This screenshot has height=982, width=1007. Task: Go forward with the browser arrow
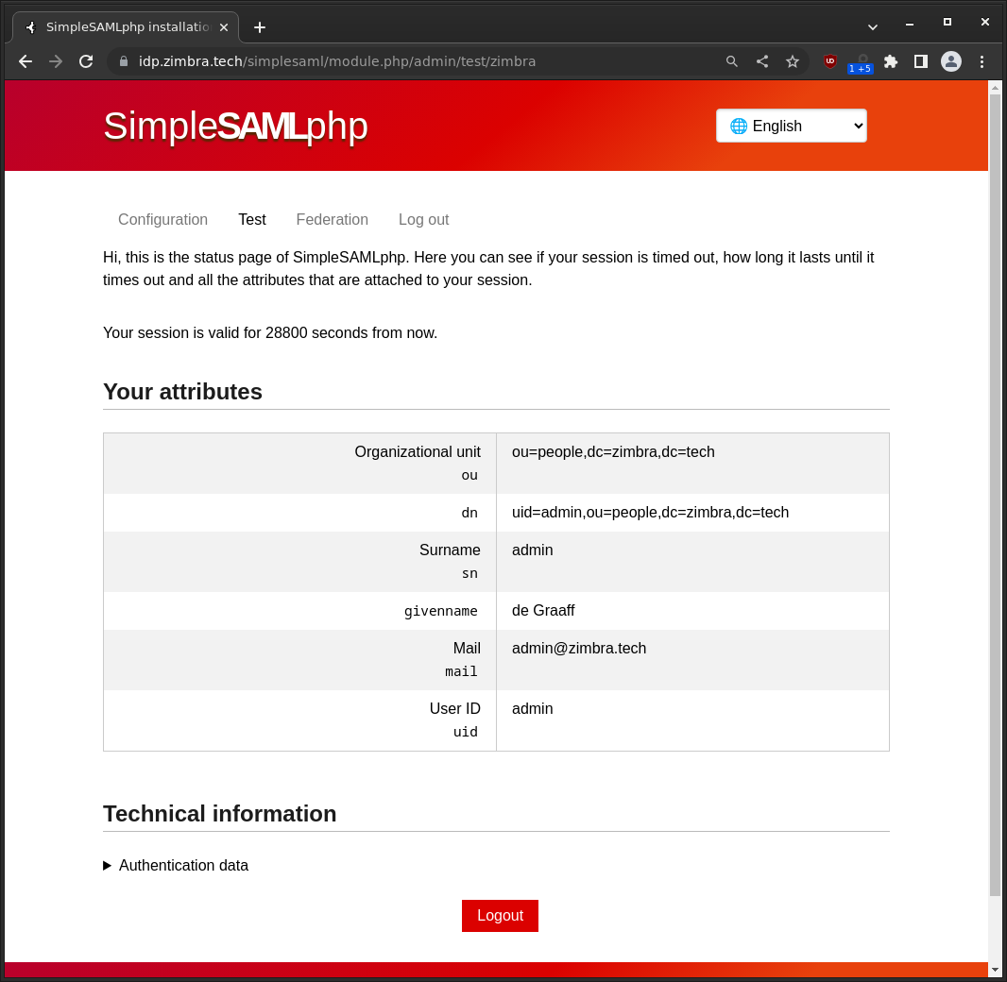pyautogui.click(x=56, y=61)
